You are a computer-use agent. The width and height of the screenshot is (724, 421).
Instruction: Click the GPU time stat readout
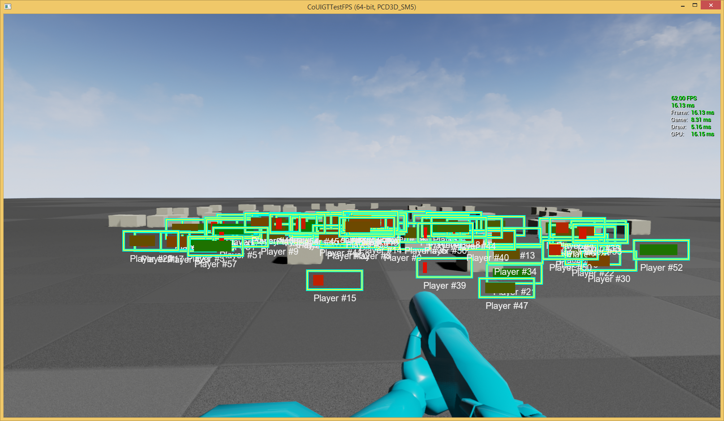692,134
